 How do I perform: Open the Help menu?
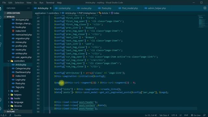[59, 3]
